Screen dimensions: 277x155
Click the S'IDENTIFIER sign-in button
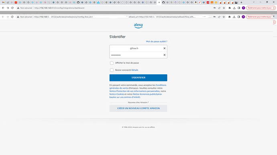pos(138,77)
